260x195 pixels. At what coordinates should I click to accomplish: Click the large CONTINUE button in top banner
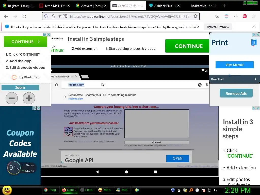coord(187,46)
